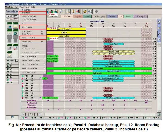Choose Database Backup from Management menu

pos(33,38)
